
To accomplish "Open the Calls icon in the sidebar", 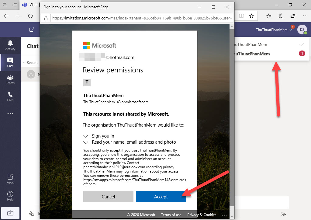I will 10,97.
